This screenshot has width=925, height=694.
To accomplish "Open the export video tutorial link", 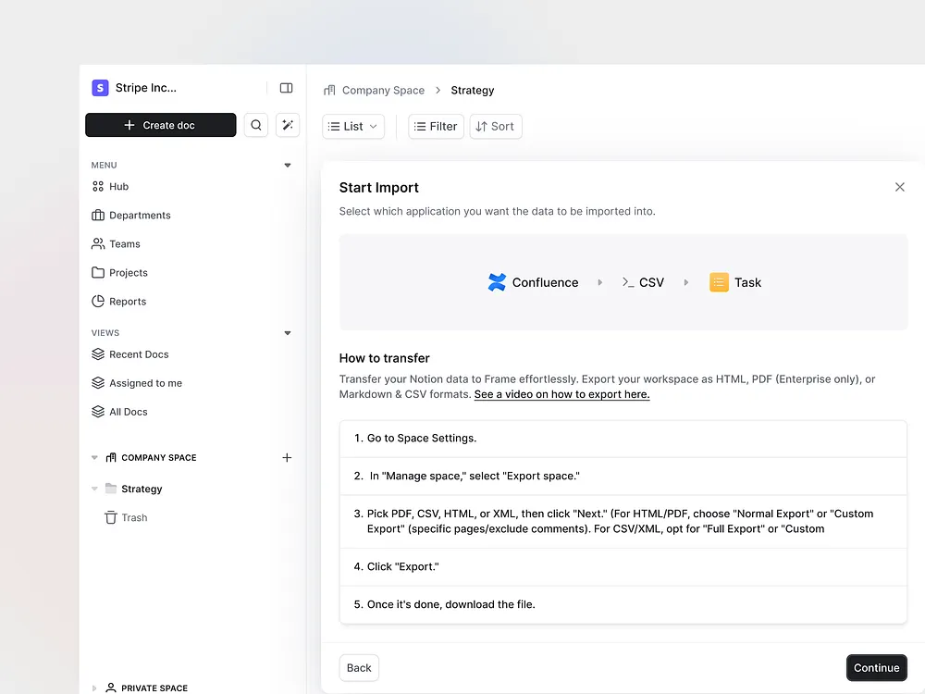I will (x=561, y=394).
